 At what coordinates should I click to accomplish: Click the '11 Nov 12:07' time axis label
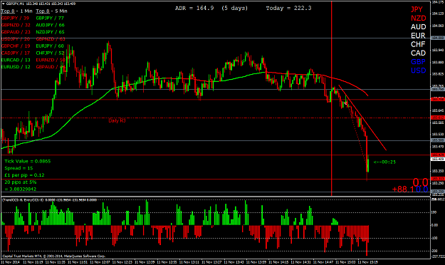pyautogui.click(x=100, y=262)
